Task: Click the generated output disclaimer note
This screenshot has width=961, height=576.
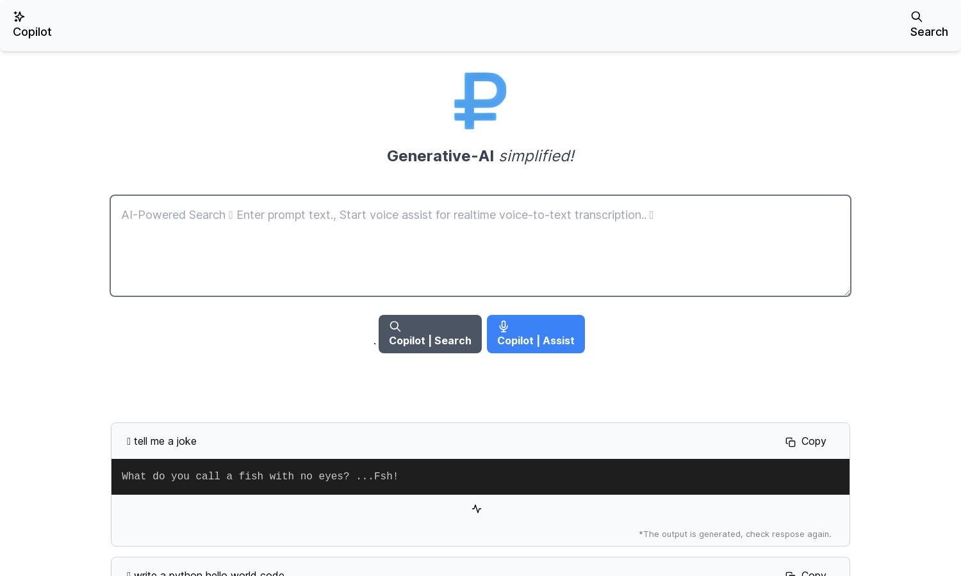Action: pyautogui.click(x=735, y=534)
